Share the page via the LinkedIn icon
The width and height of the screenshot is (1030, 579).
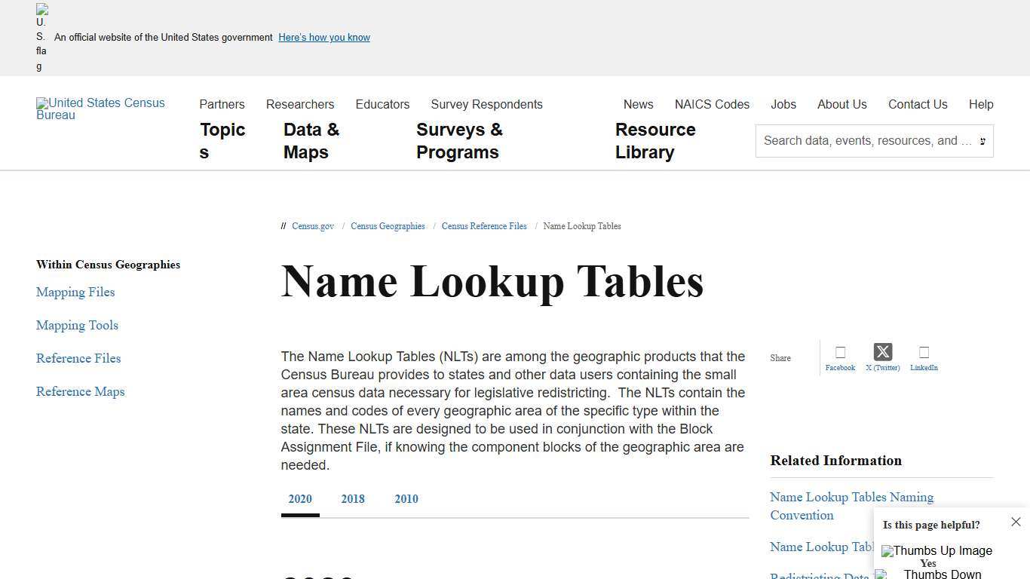tap(924, 352)
